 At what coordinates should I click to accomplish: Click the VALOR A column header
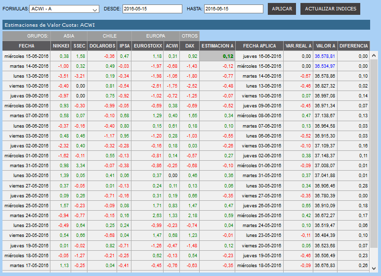click(325, 46)
